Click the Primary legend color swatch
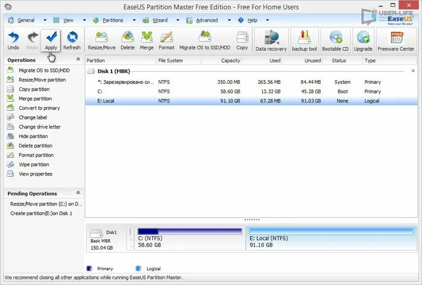Image resolution: width=422 pixels, height=285 pixels. point(89,268)
